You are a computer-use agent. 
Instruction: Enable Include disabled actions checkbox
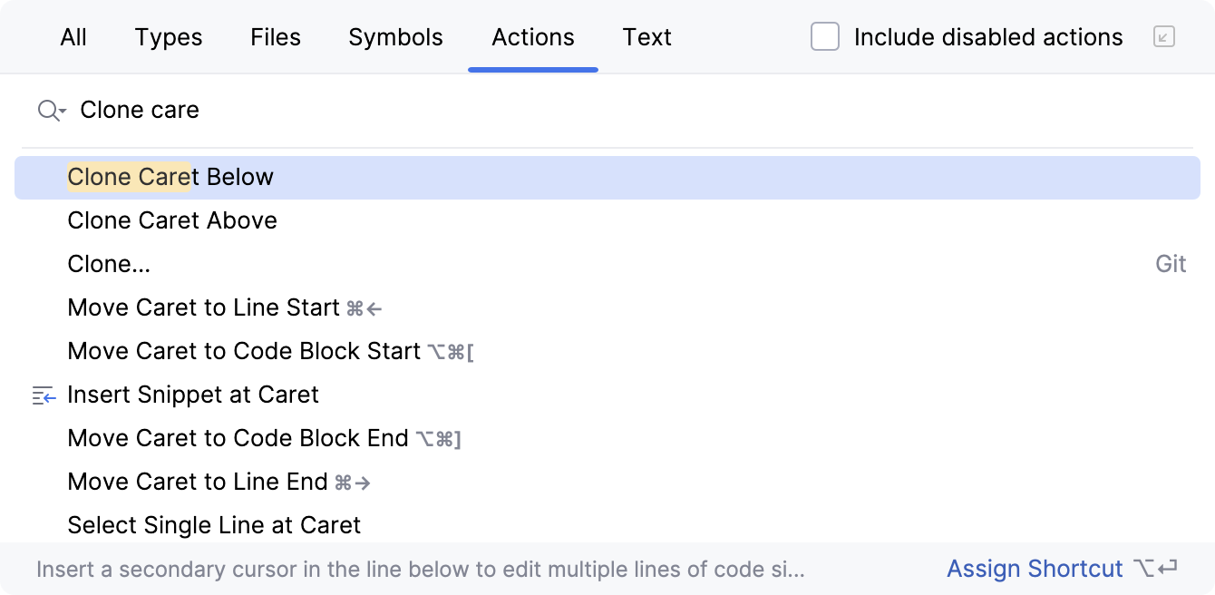[x=825, y=37]
